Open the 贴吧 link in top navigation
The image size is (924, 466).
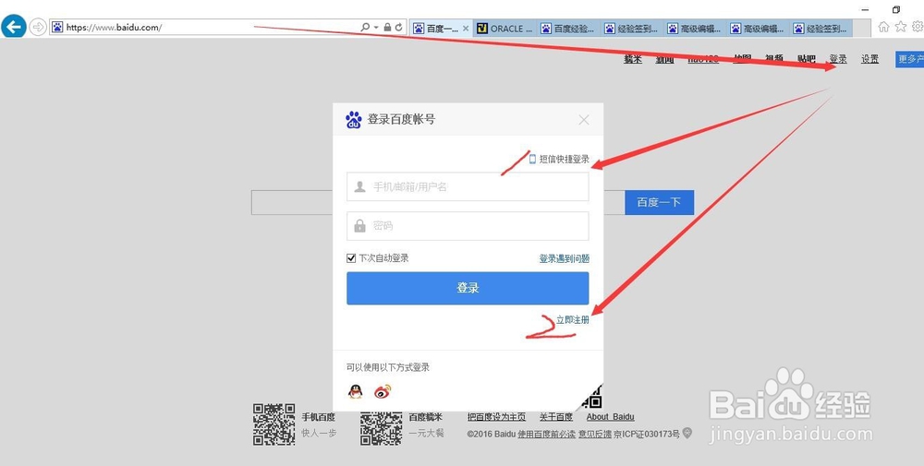(806, 59)
